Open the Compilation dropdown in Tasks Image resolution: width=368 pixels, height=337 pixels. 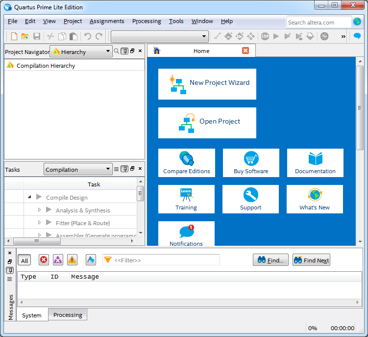(78, 169)
